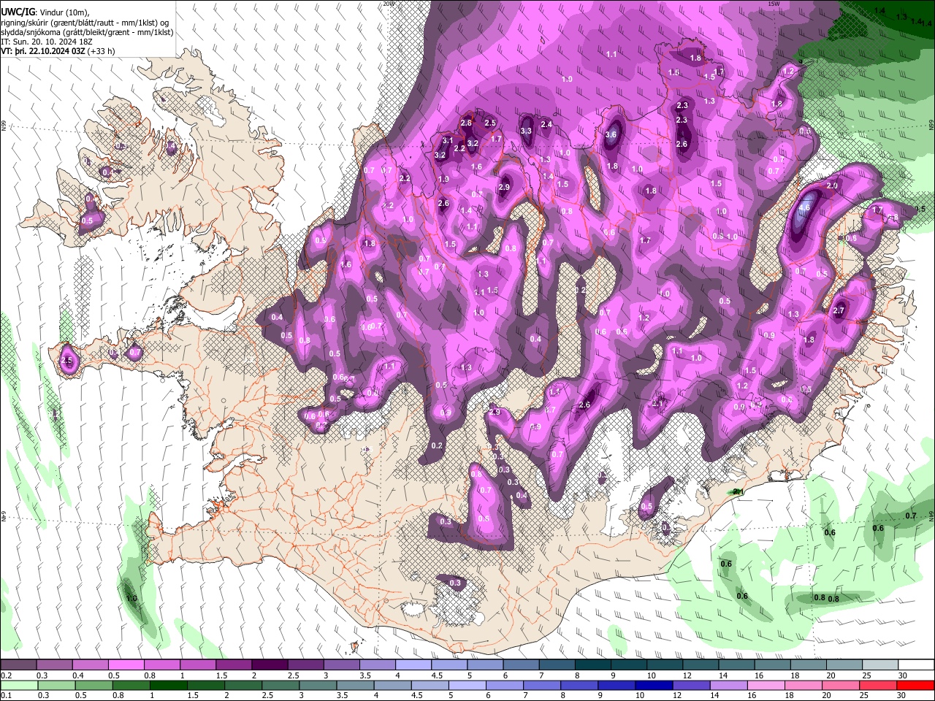
Task: Click the bright pink 0.5 swatch in the upper legend
Action: coord(126,664)
